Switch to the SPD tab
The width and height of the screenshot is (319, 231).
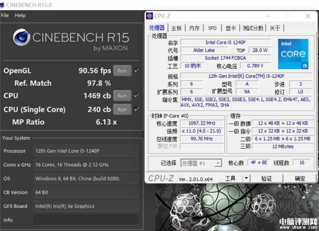coord(212,28)
